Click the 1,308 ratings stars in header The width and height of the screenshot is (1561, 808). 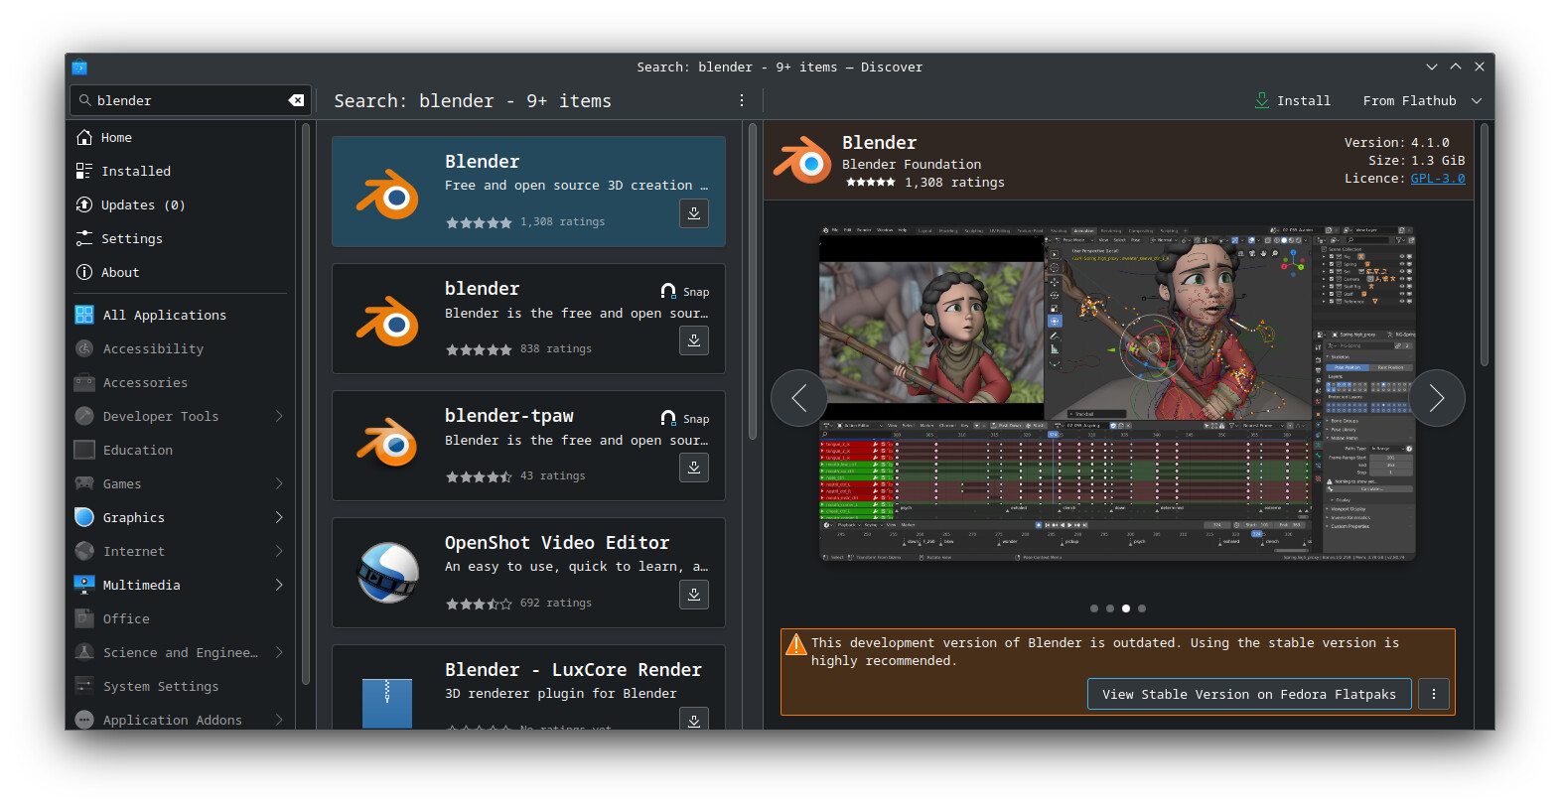870,183
